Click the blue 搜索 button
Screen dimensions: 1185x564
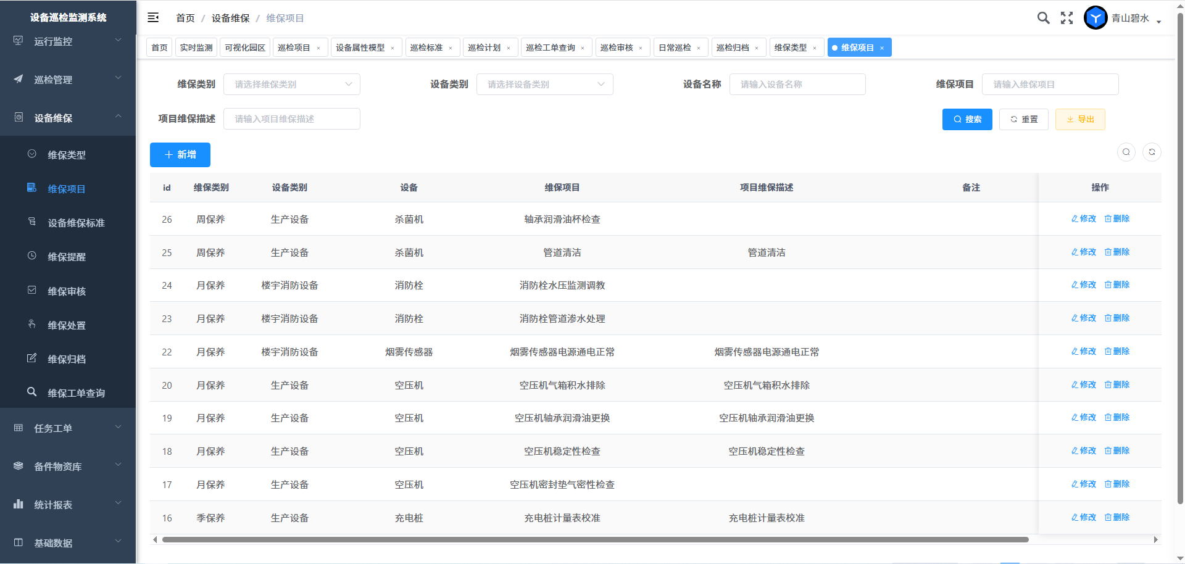(x=967, y=119)
